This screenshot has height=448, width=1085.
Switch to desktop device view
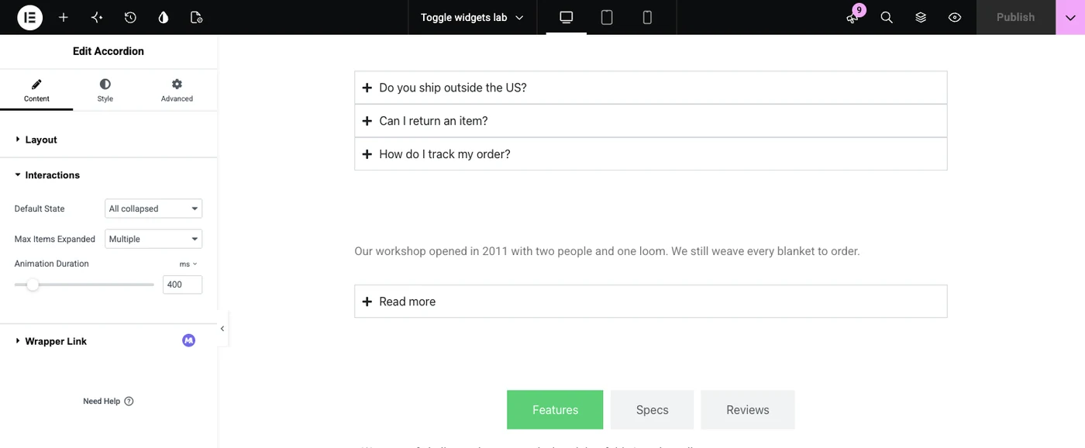567,17
